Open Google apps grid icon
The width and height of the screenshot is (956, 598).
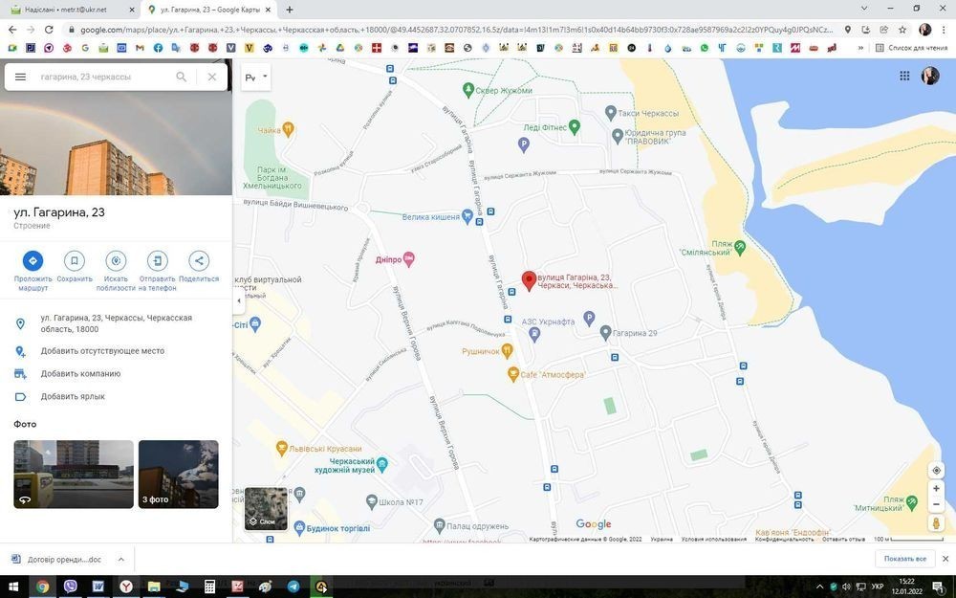(904, 77)
